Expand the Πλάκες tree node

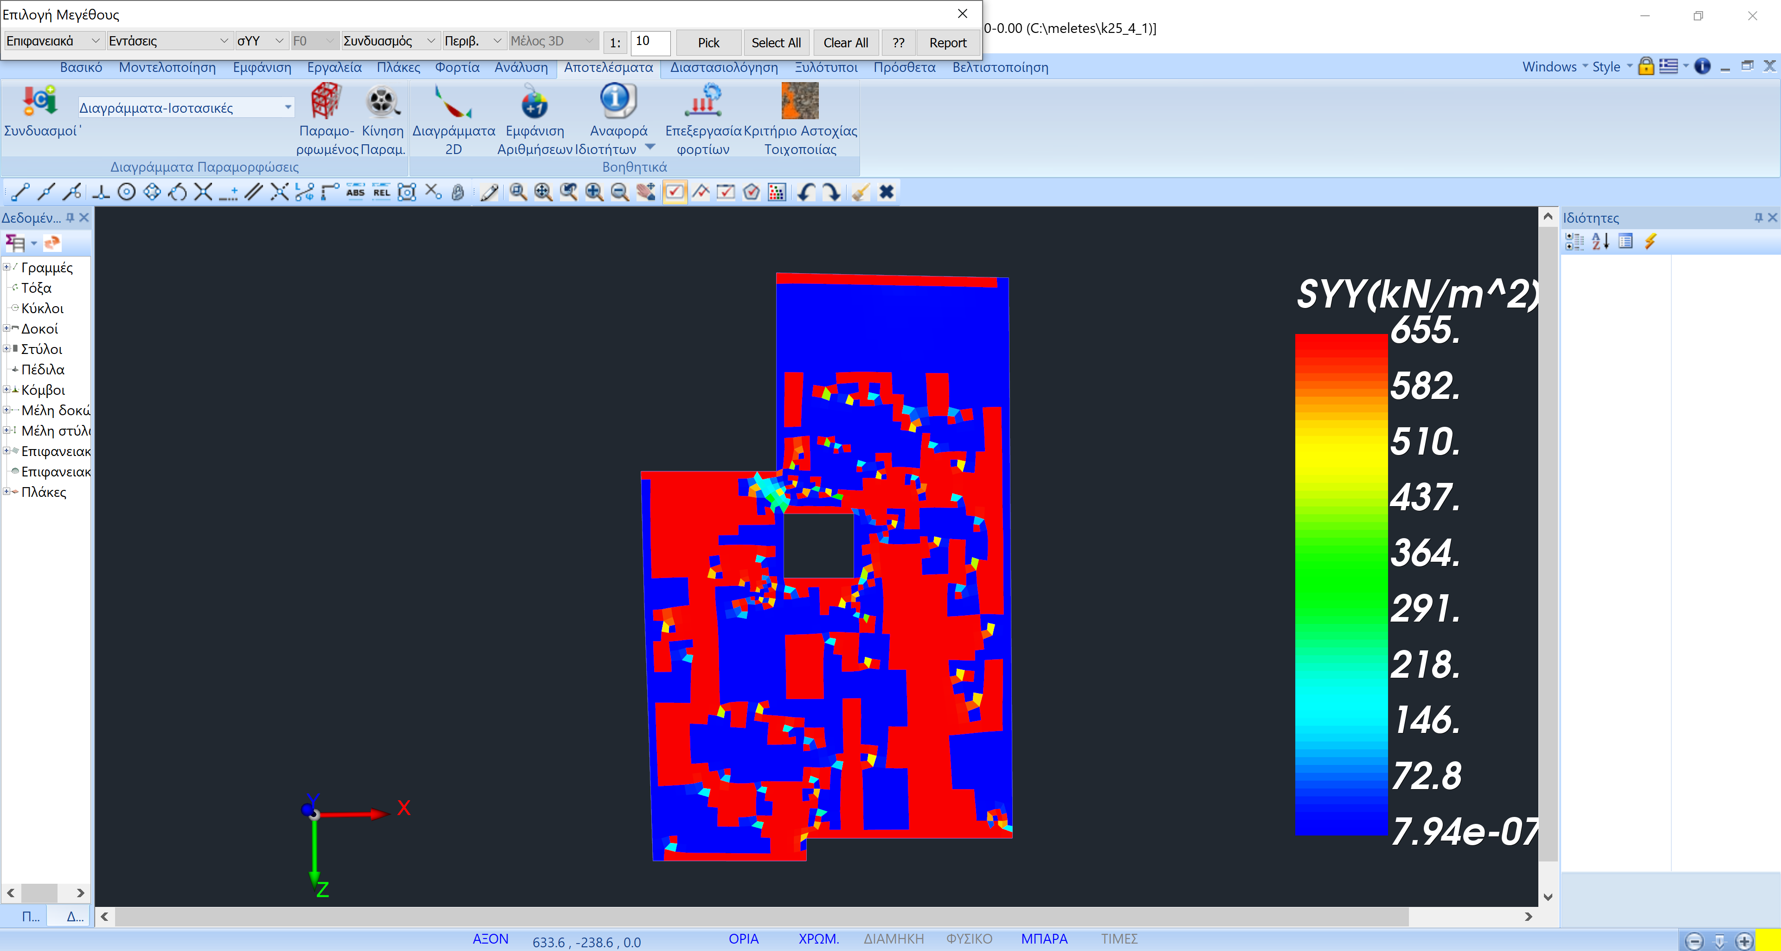(6, 492)
